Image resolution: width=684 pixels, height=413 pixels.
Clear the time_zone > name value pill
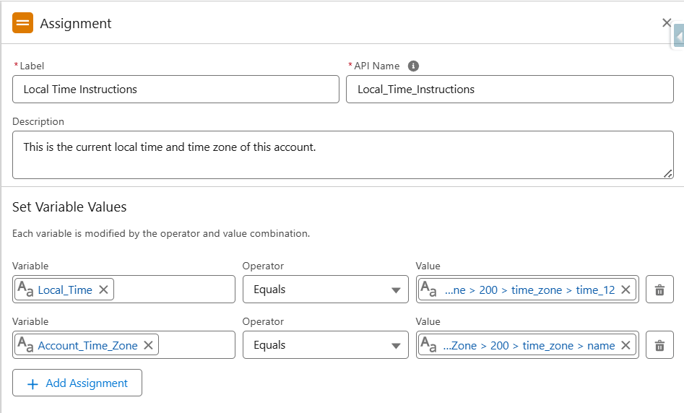(625, 345)
